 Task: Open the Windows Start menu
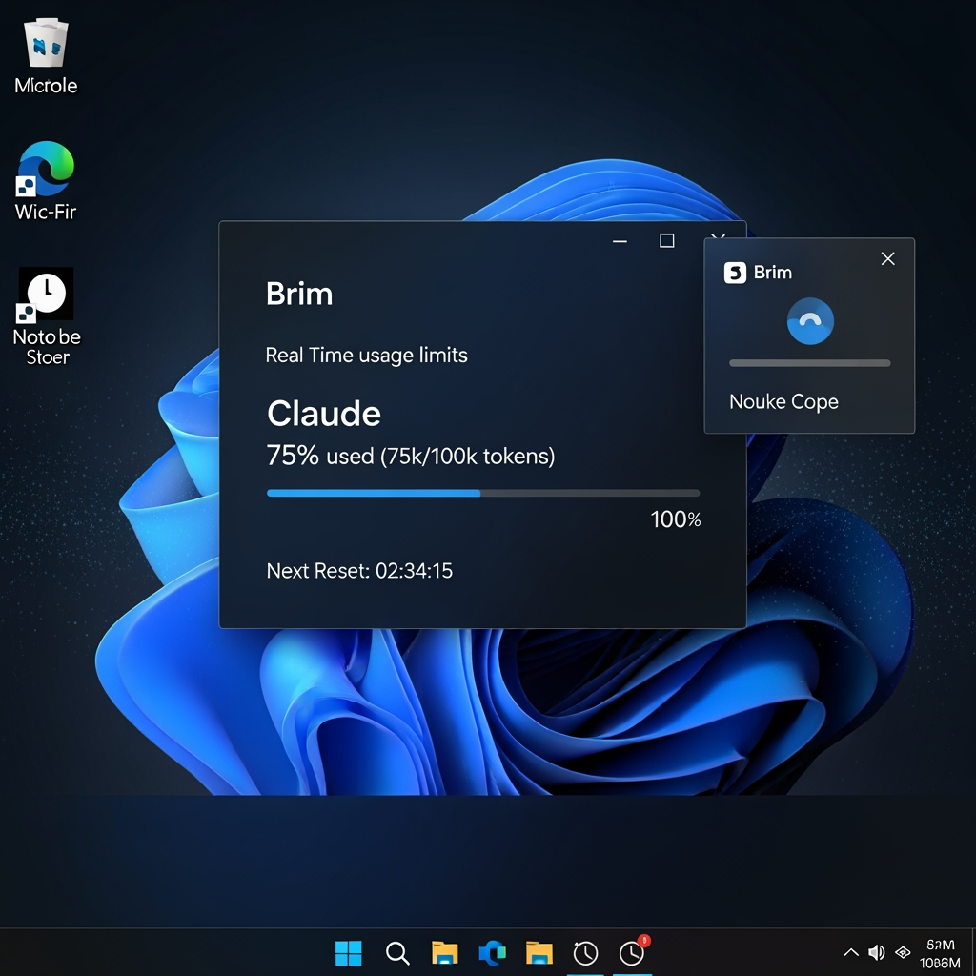pyautogui.click(x=349, y=953)
